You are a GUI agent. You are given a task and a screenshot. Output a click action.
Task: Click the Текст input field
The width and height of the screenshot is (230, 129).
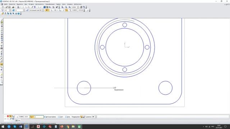click(x=39, y=117)
